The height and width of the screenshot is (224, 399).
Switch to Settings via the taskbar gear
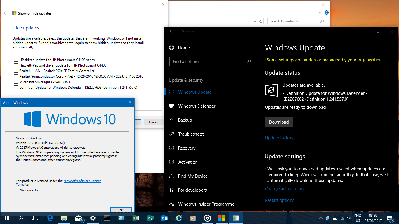click(93, 218)
